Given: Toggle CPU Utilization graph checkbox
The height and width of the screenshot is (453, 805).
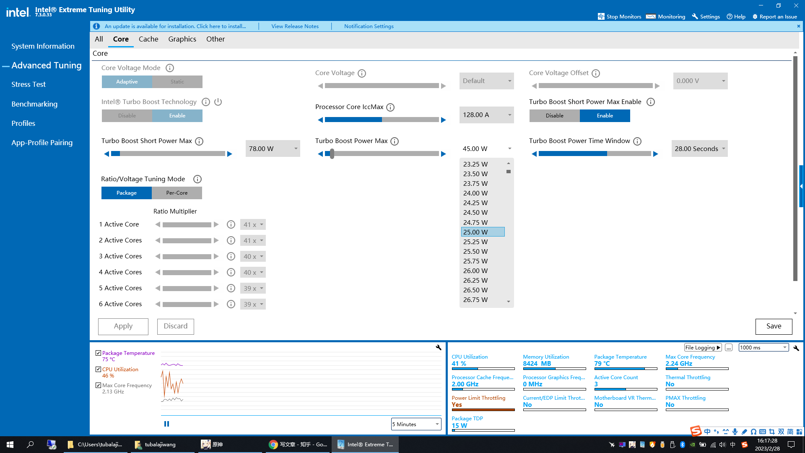Looking at the screenshot, I should [98, 370].
